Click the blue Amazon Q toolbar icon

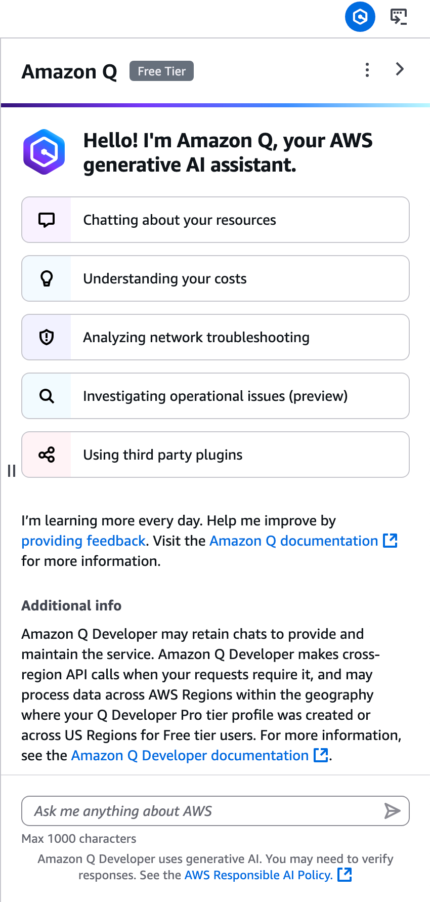click(x=360, y=17)
